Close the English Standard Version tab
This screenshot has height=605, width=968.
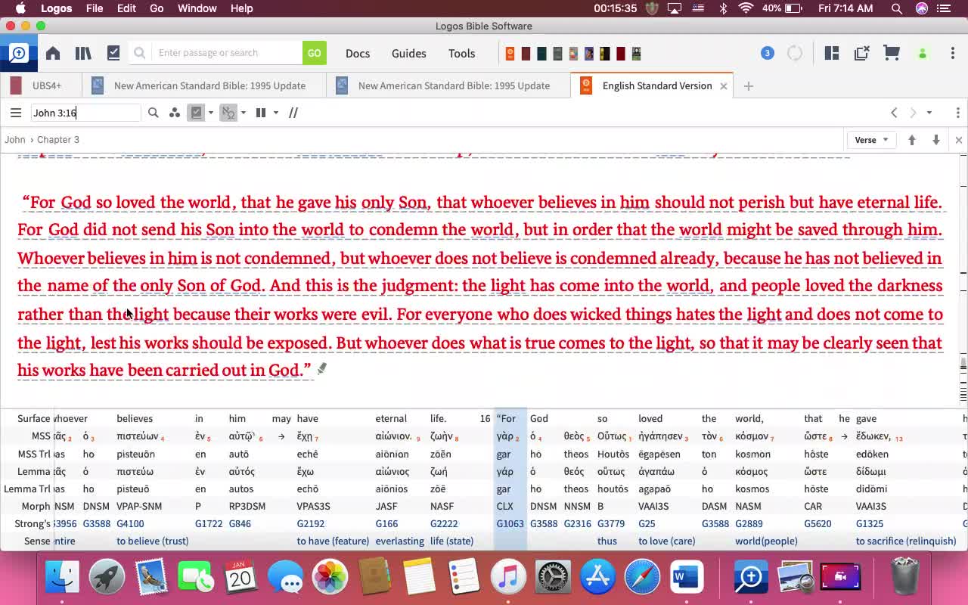(723, 85)
